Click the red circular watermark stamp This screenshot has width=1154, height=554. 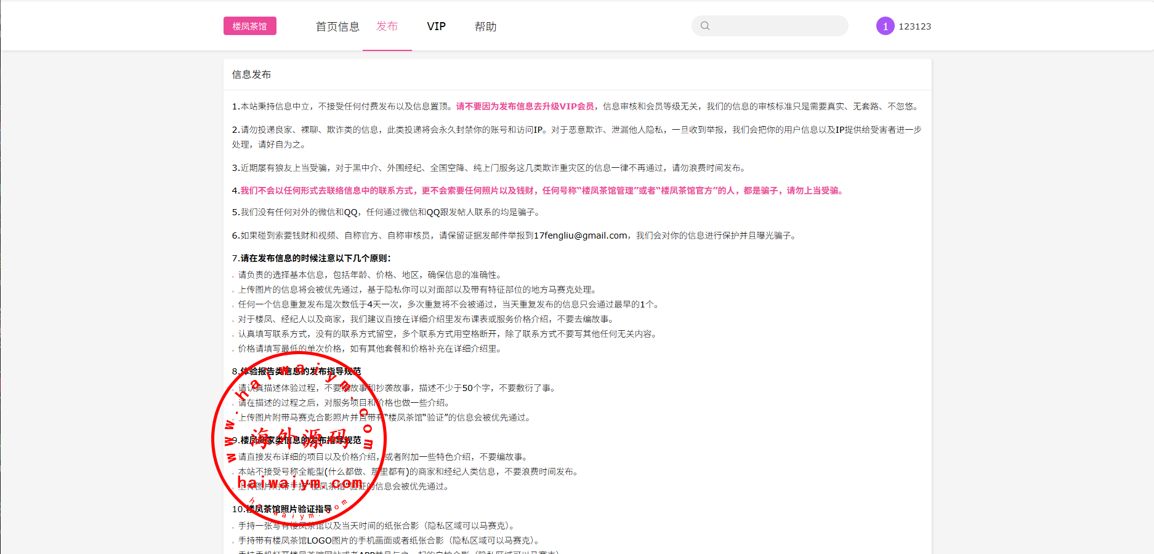click(299, 438)
